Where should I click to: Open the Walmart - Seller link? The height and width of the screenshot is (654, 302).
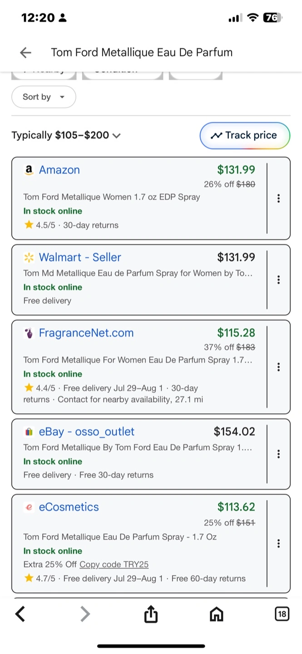tap(80, 258)
